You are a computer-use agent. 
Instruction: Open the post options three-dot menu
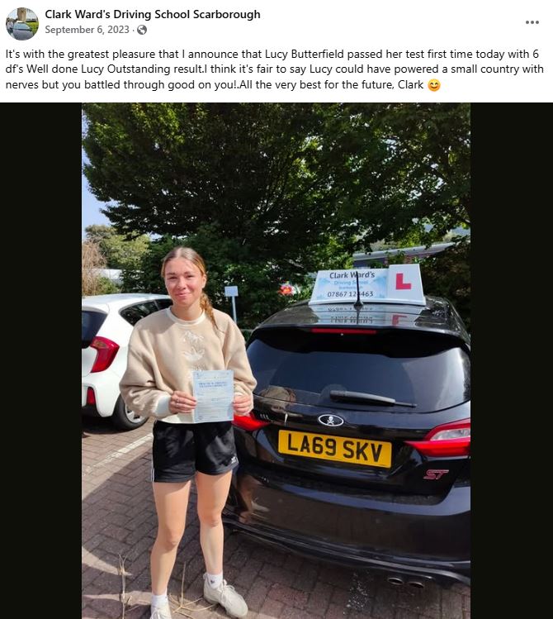(x=532, y=22)
